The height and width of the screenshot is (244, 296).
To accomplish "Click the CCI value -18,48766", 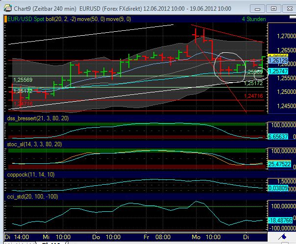I will coord(280,220).
